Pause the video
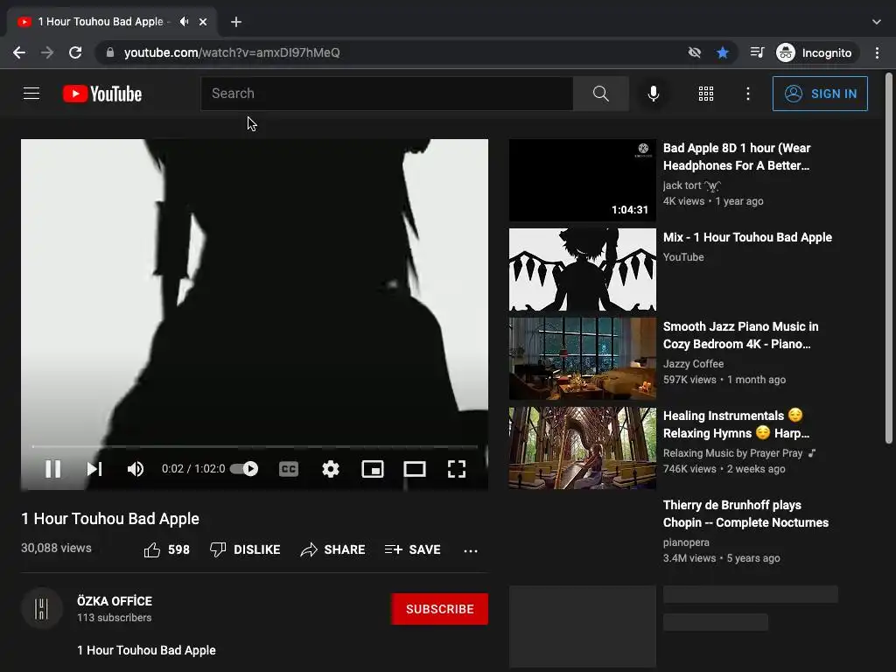 pos(52,469)
